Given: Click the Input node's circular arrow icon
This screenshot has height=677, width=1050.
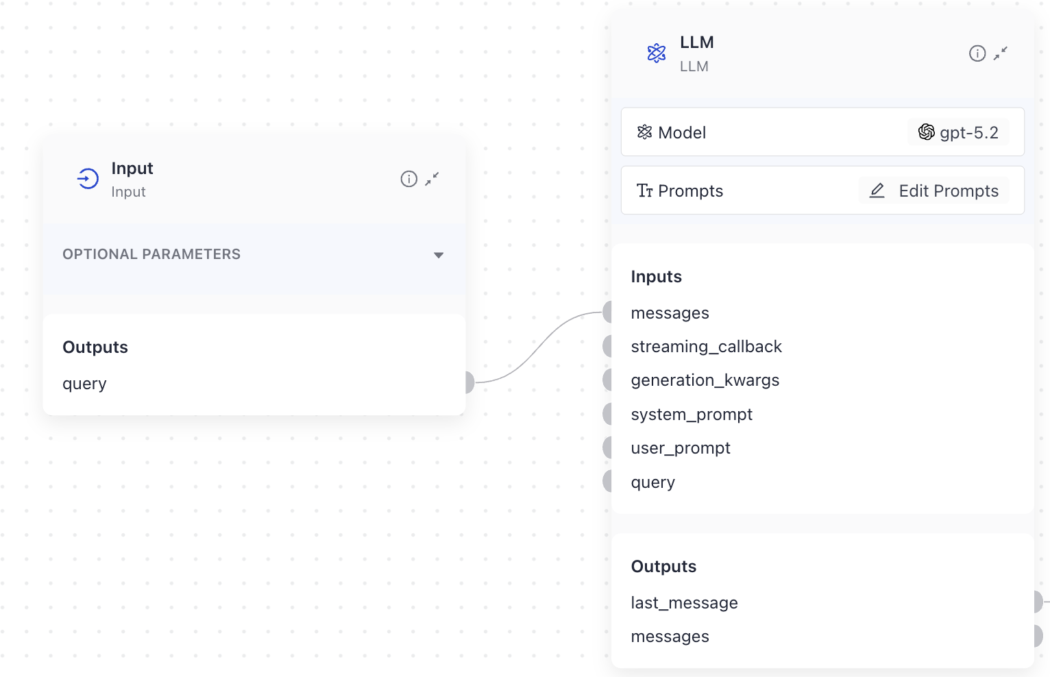Looking at the screenshot, I should 87,178.
